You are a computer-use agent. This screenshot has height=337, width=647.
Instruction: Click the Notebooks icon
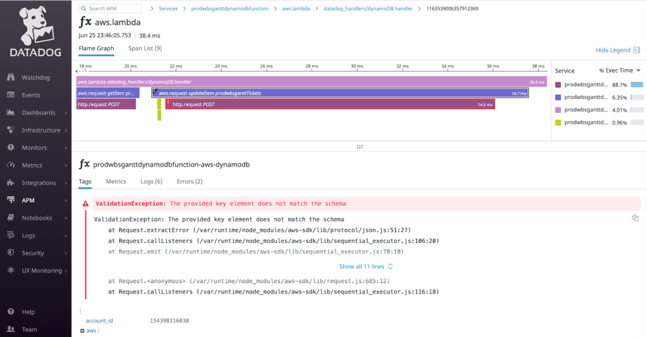pyautogui.click(x=11, y=218)
